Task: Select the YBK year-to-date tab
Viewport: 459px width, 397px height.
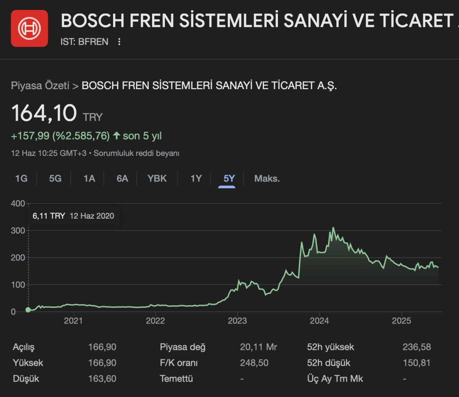Action: [157, 178]
